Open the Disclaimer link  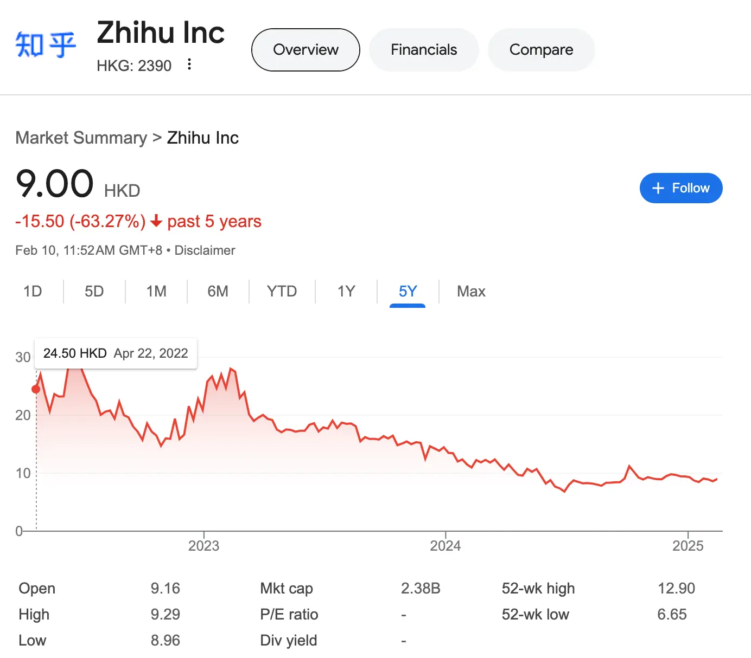[x=205, y=250]
